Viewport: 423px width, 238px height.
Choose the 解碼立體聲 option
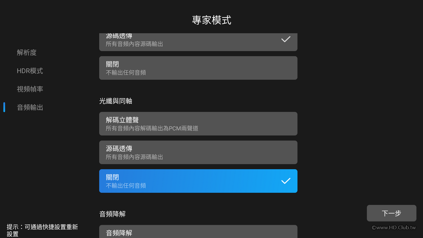[x=198, y=124]
